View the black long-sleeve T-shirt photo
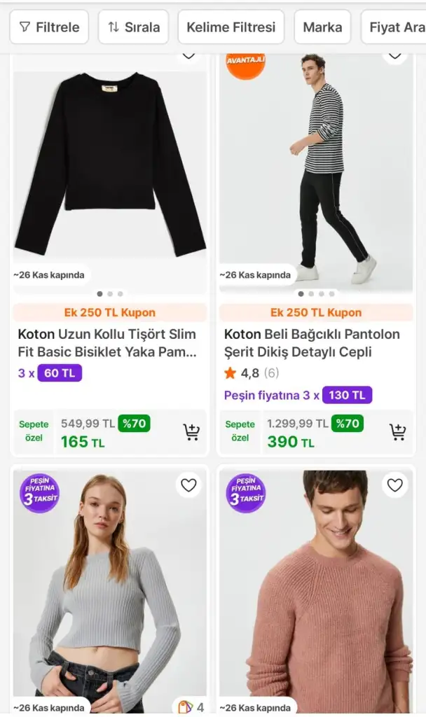The image size is (426, 717). 110,165
